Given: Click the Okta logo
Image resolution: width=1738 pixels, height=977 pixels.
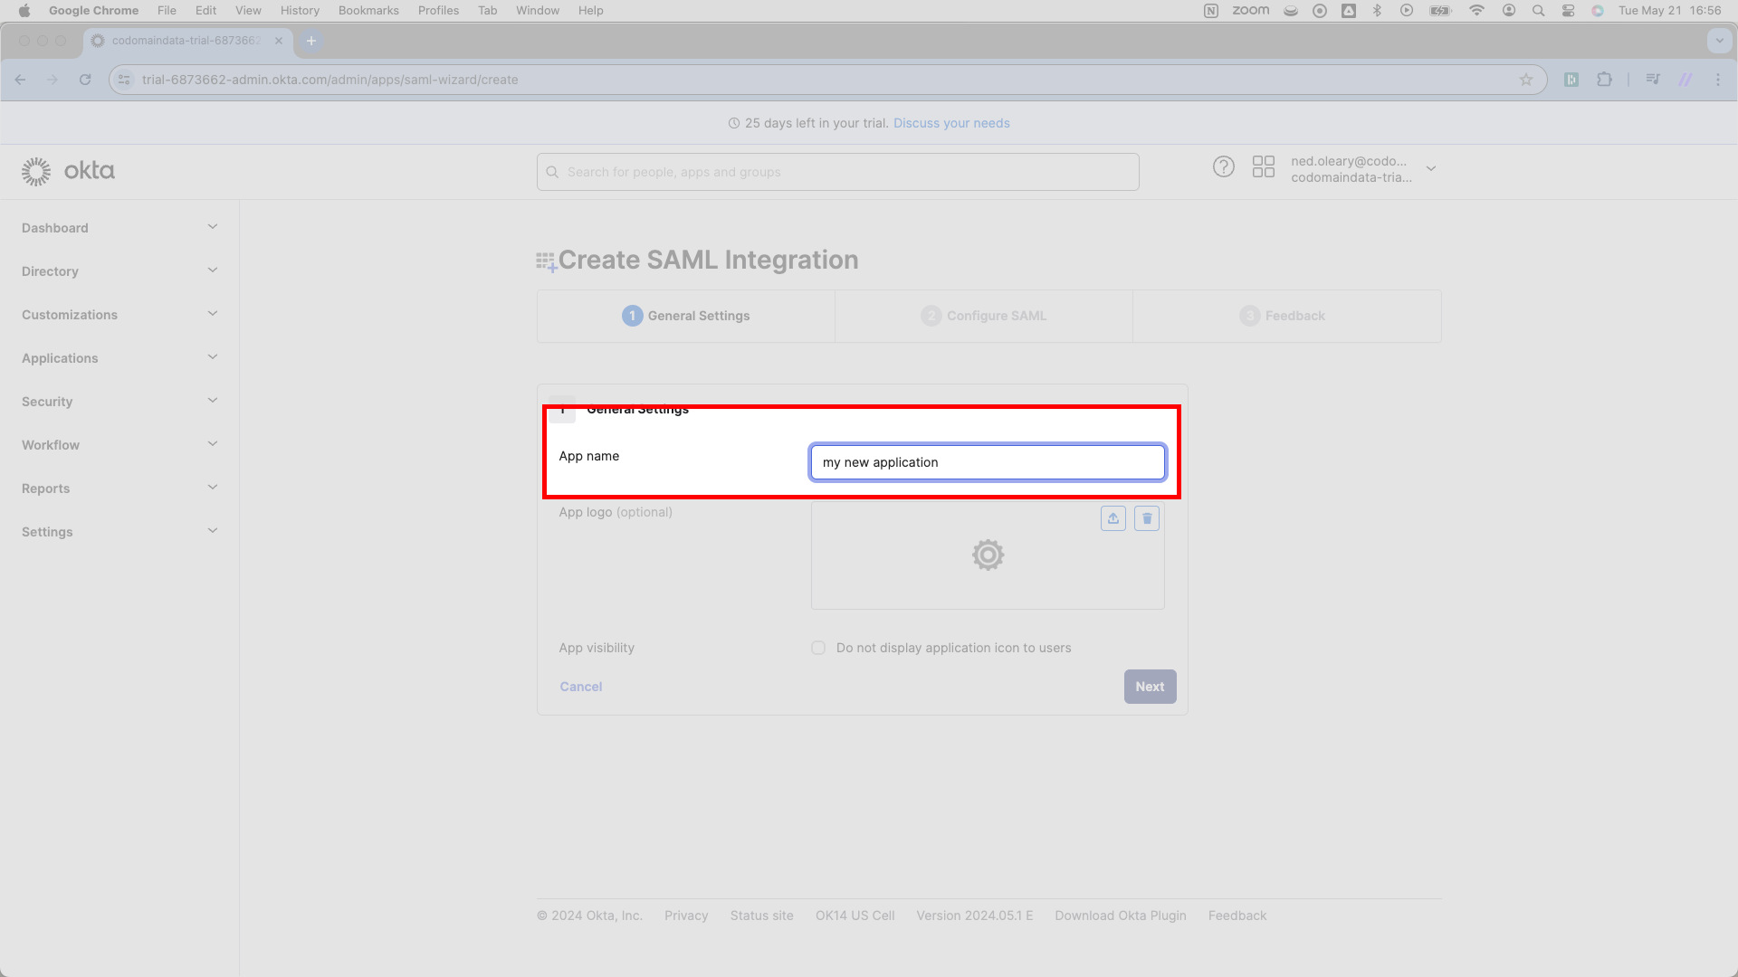Looking at the screenshot, I should pos(69,171).
